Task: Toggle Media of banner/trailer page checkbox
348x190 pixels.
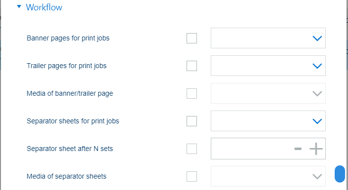Action: [x=192, y=93]
